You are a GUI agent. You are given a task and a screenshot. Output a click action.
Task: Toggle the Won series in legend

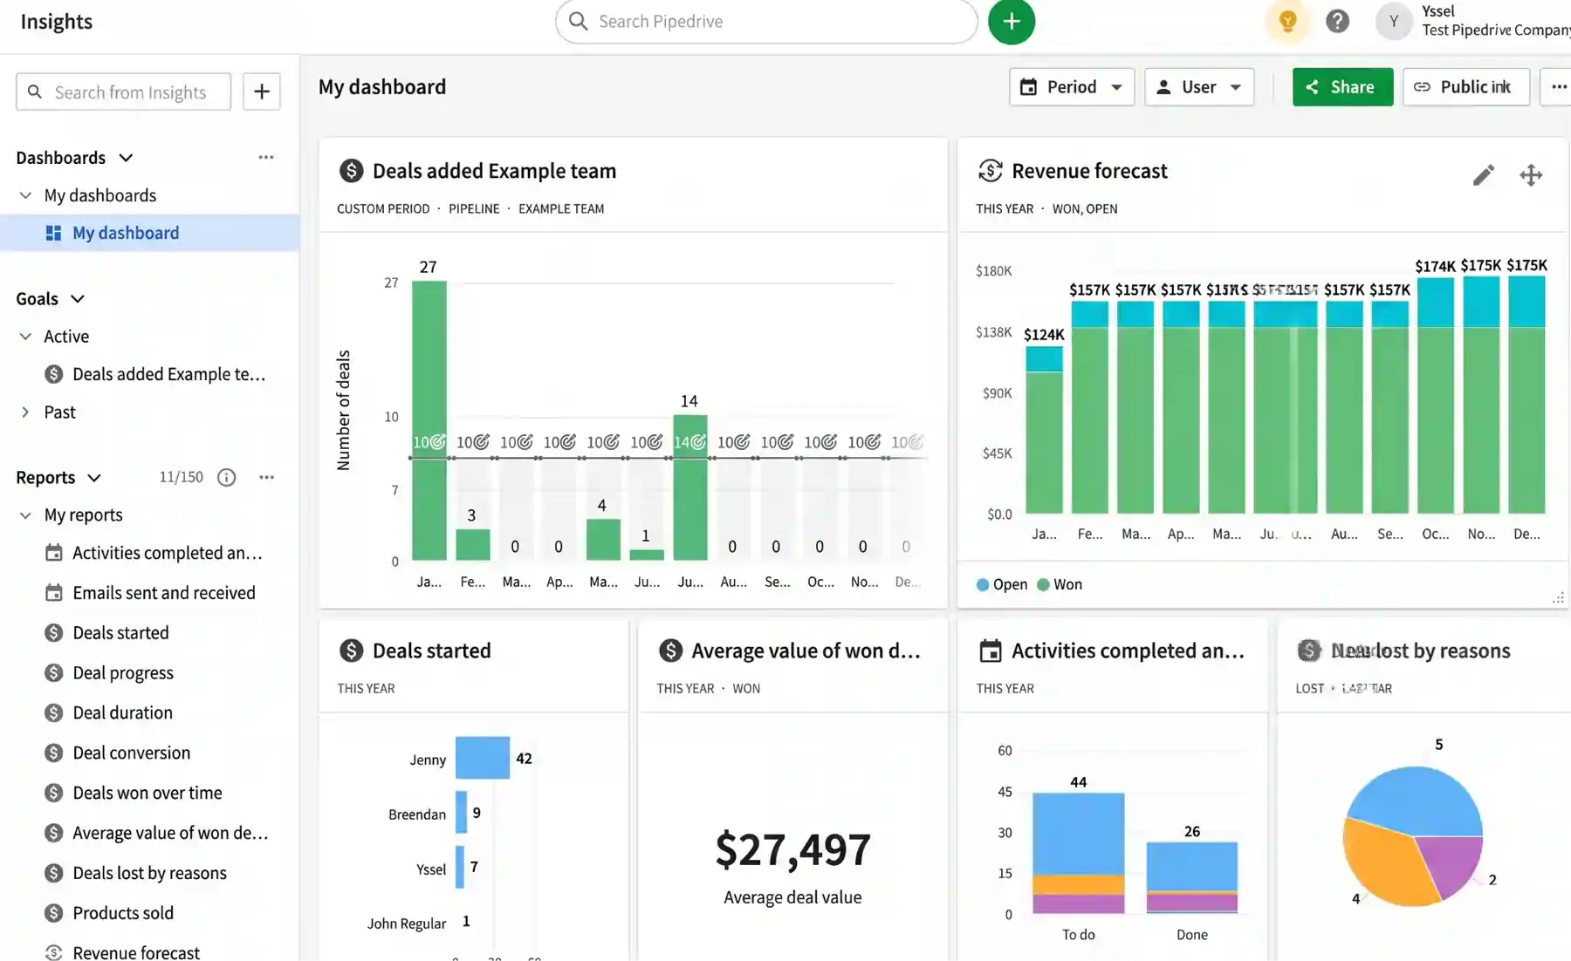pyautogui.click(x=1060, y=584)
